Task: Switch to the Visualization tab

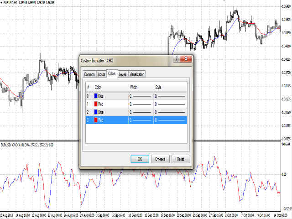Action: [x=137, y=74]
